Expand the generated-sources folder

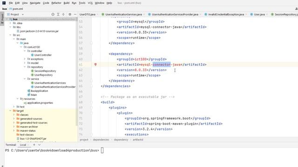[14, 119]
